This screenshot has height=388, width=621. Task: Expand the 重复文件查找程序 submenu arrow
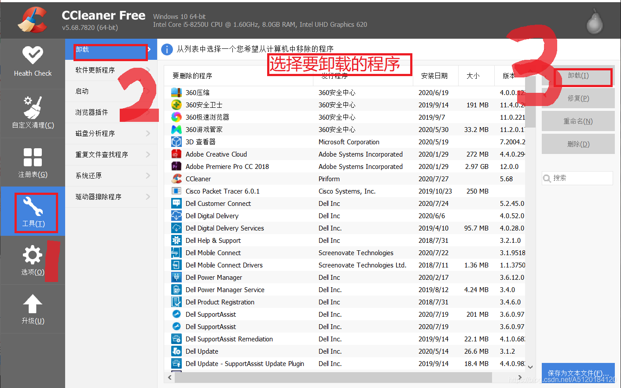[148, 154]
